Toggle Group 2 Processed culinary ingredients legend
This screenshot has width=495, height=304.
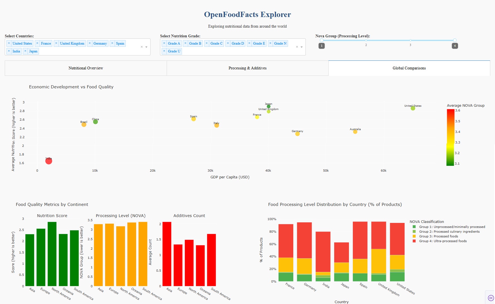pos(446,232)
